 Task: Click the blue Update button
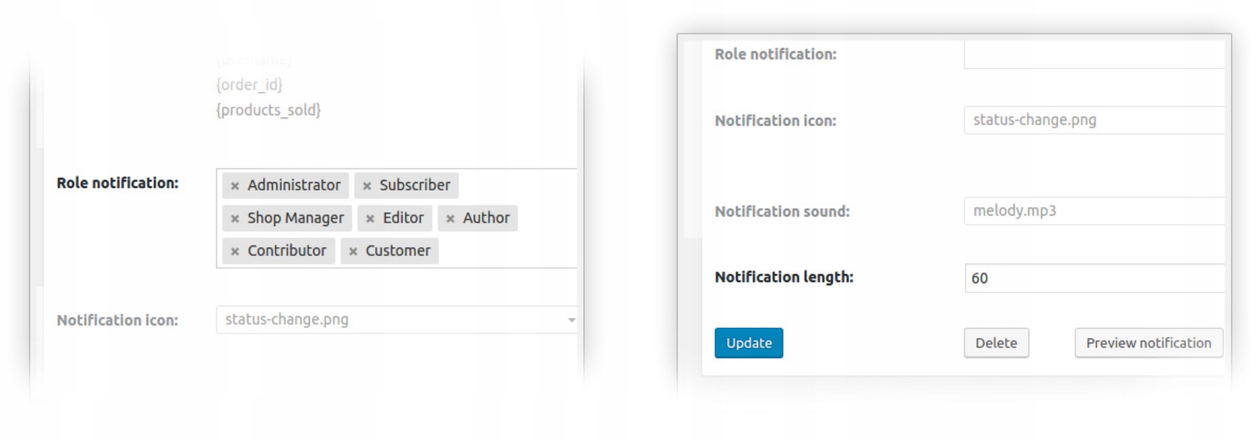748,343
